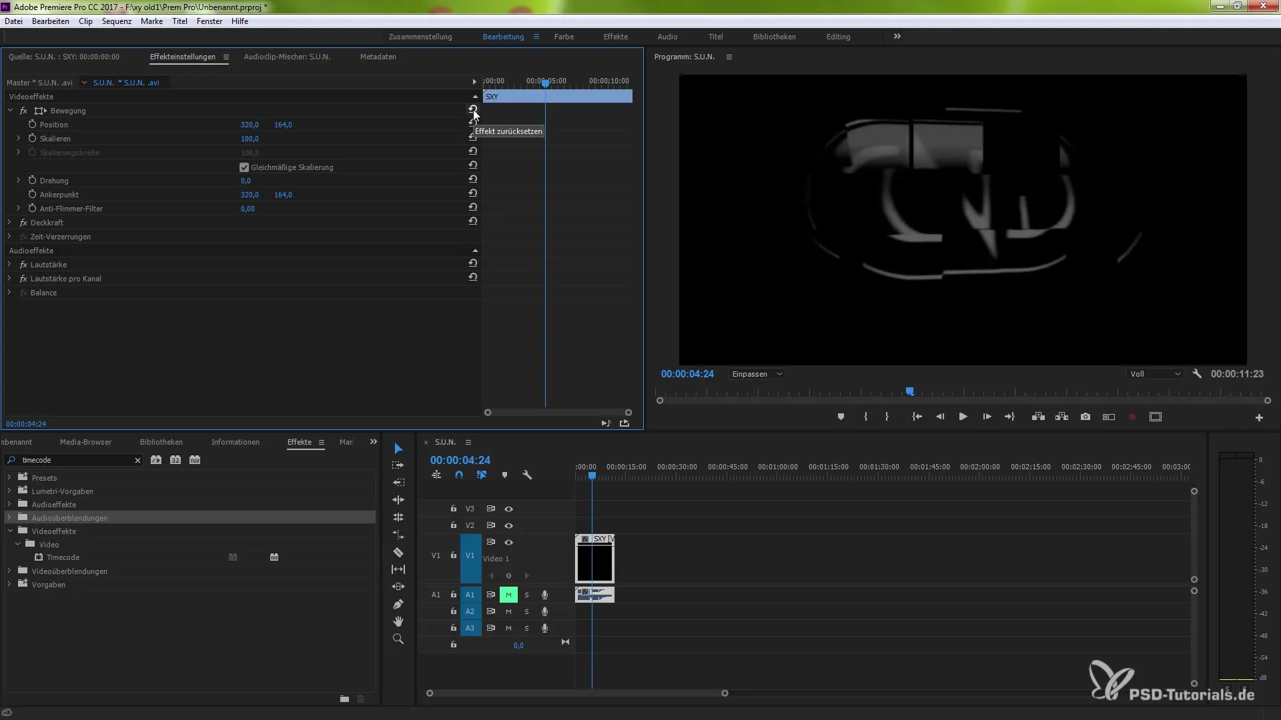Click Export Frame camera icon
Viewport: 1281px width, 720px height.
(x=1086, y=417)
